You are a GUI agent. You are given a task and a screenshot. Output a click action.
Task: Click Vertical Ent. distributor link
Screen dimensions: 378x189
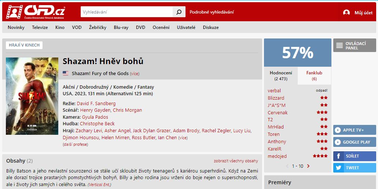coord(99,185)
